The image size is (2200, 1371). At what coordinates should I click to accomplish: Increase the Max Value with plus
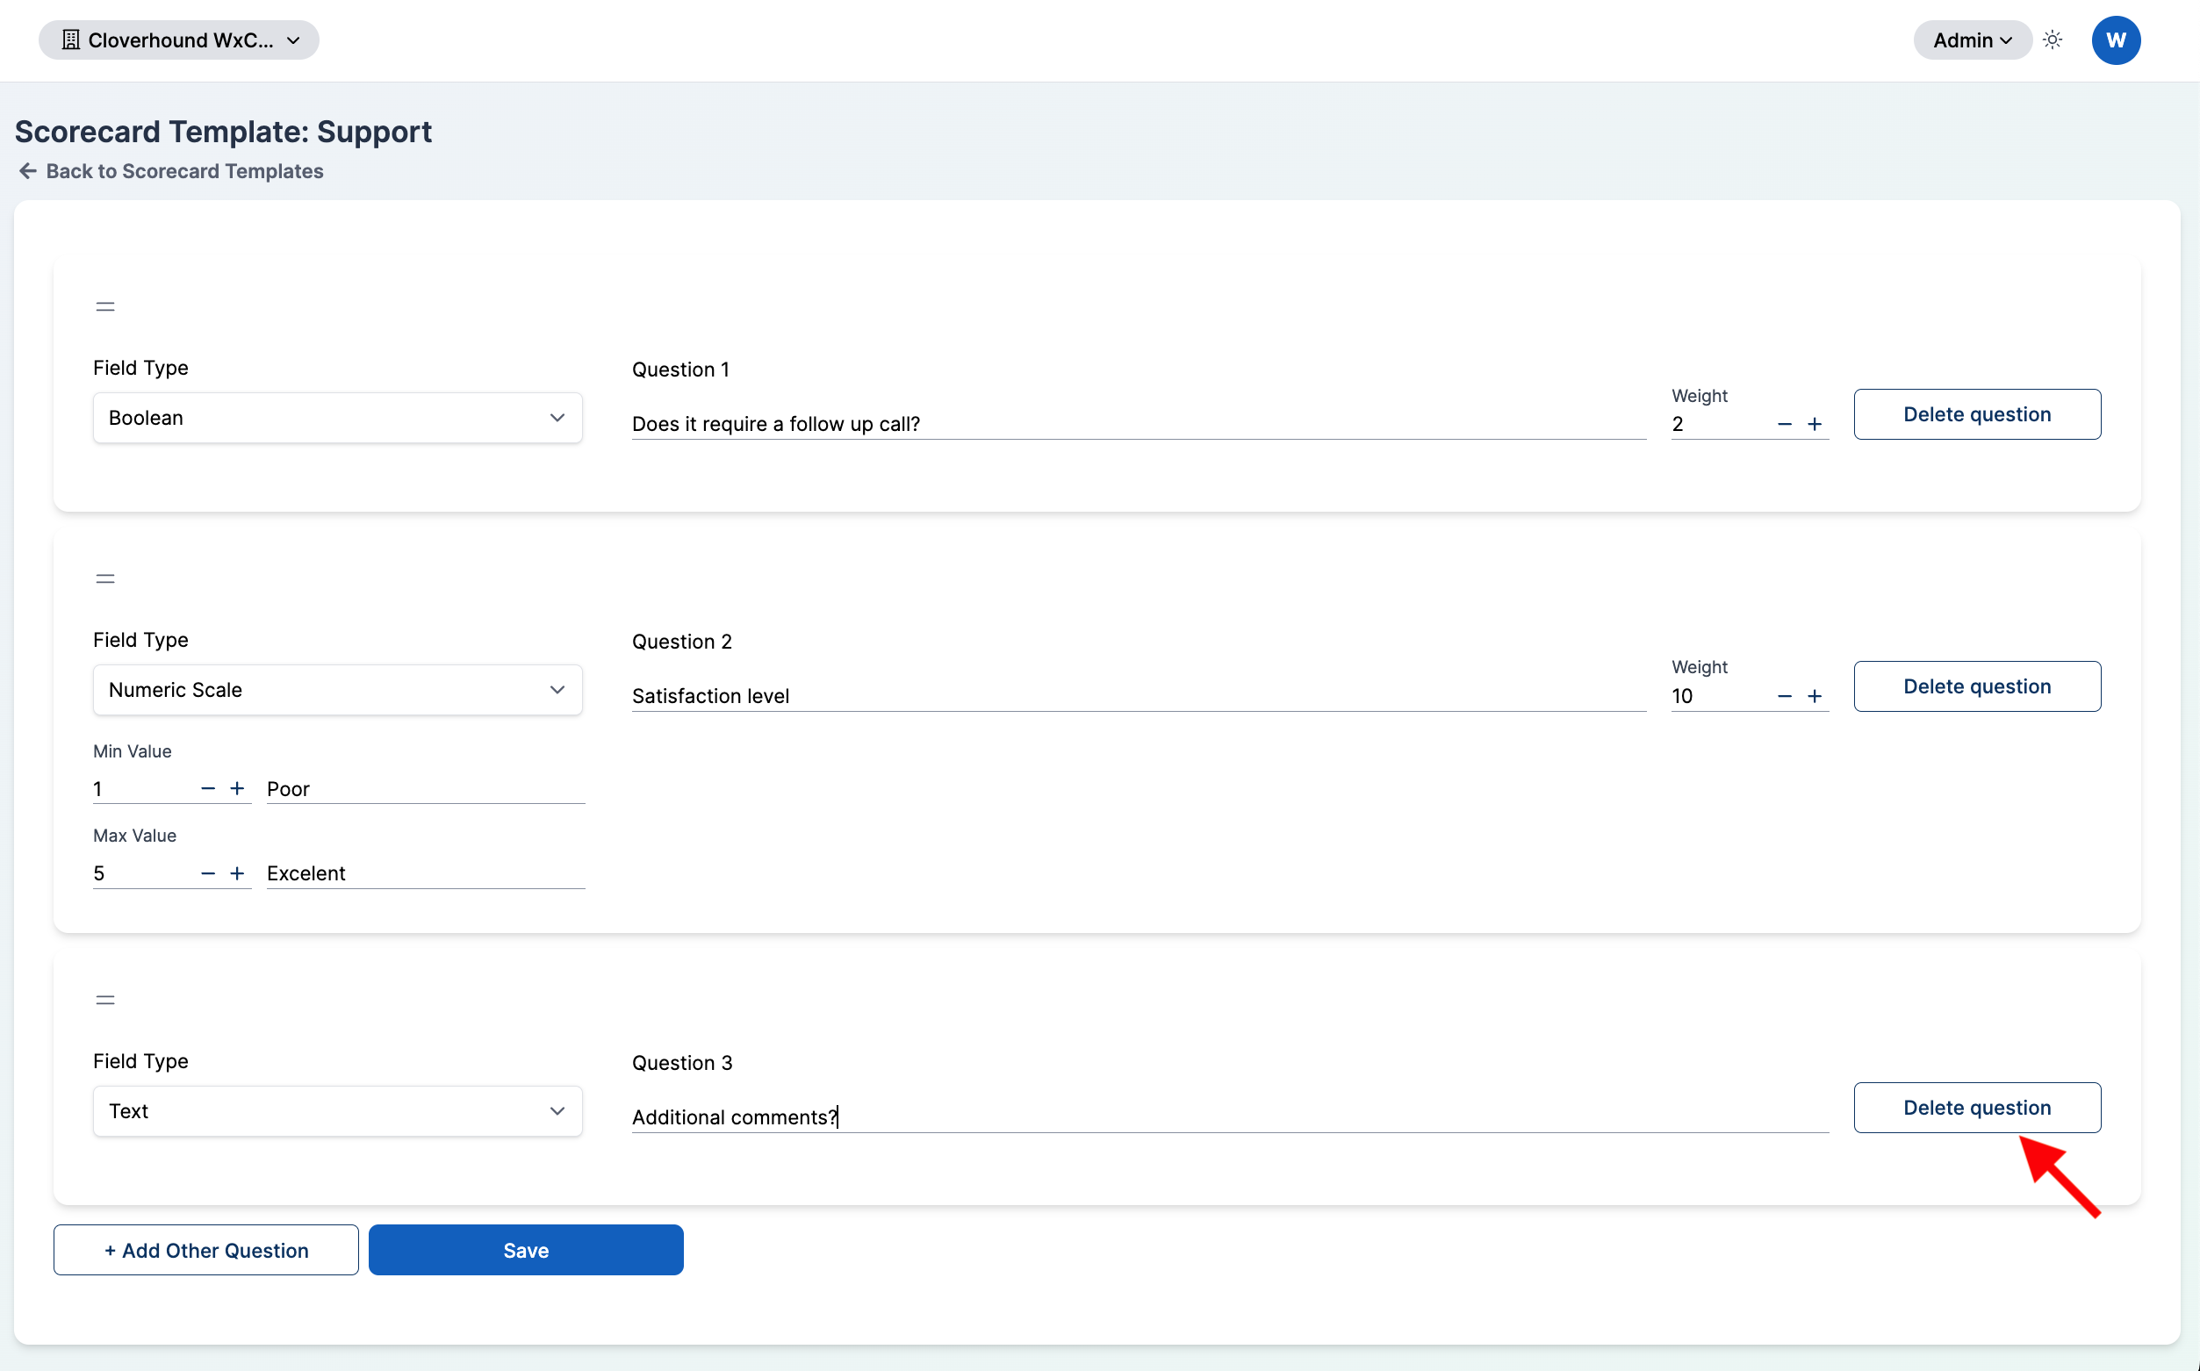tap(238, 873)
